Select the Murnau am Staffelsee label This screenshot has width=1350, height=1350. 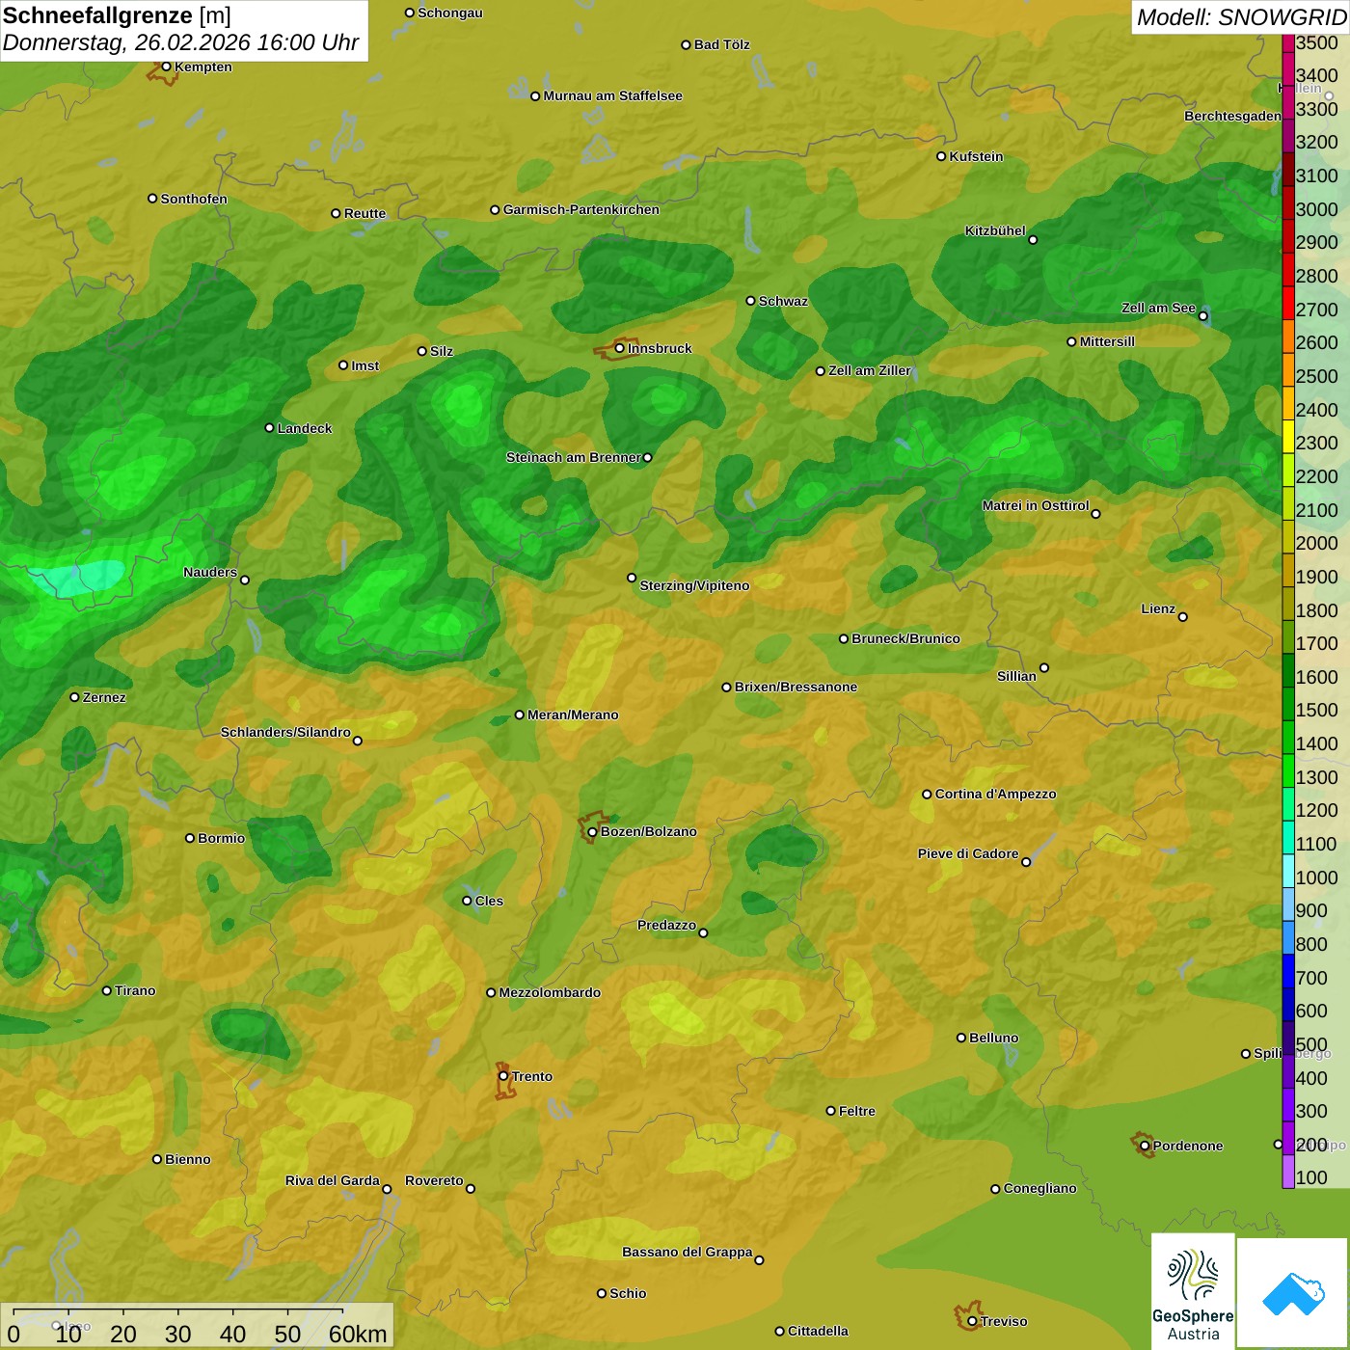[612, 95]
